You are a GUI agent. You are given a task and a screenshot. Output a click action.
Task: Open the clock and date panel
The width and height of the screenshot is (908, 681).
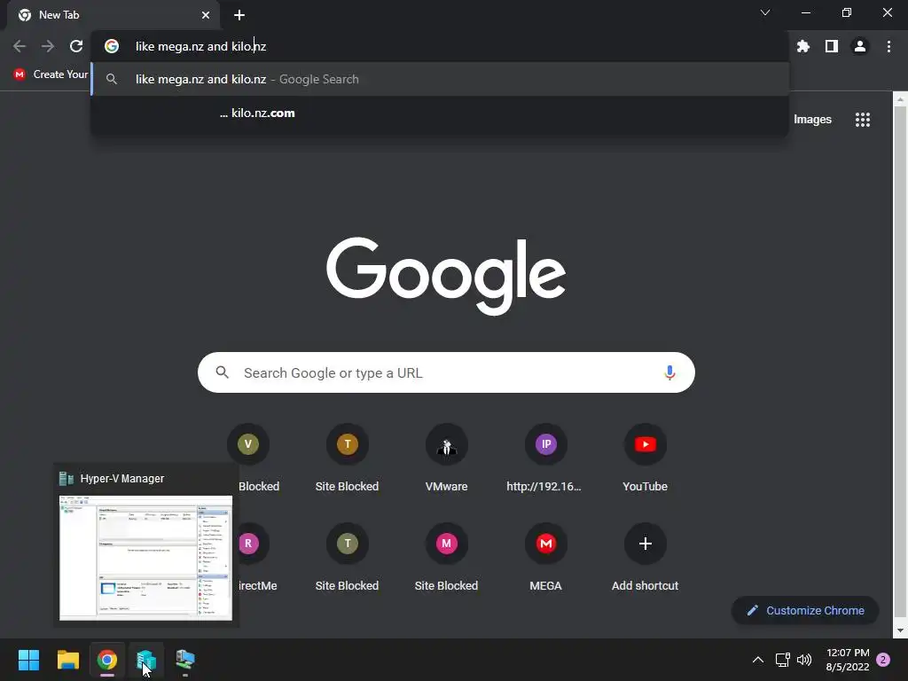click(848, 660)
